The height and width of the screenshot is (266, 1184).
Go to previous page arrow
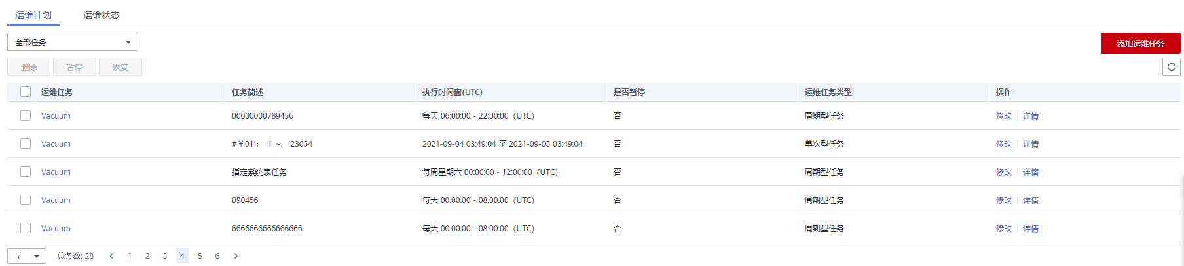[112, 256]
